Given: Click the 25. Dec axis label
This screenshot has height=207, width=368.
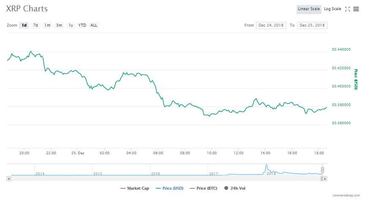Looking at the screenshot, I should (78, 153).
